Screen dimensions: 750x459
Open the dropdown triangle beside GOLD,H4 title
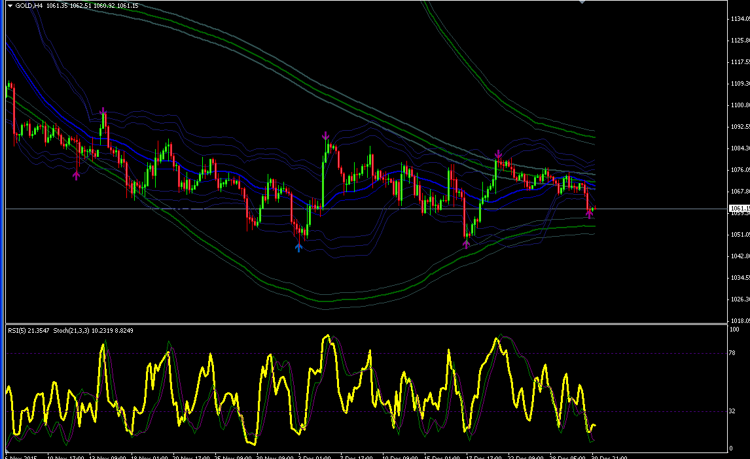[x=10, y=6]
